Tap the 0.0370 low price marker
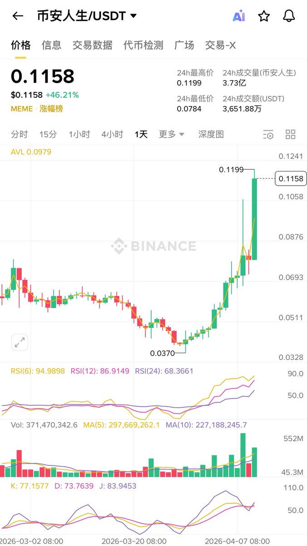The width and height of the screenshot is (307, 546). pos(162,353)
